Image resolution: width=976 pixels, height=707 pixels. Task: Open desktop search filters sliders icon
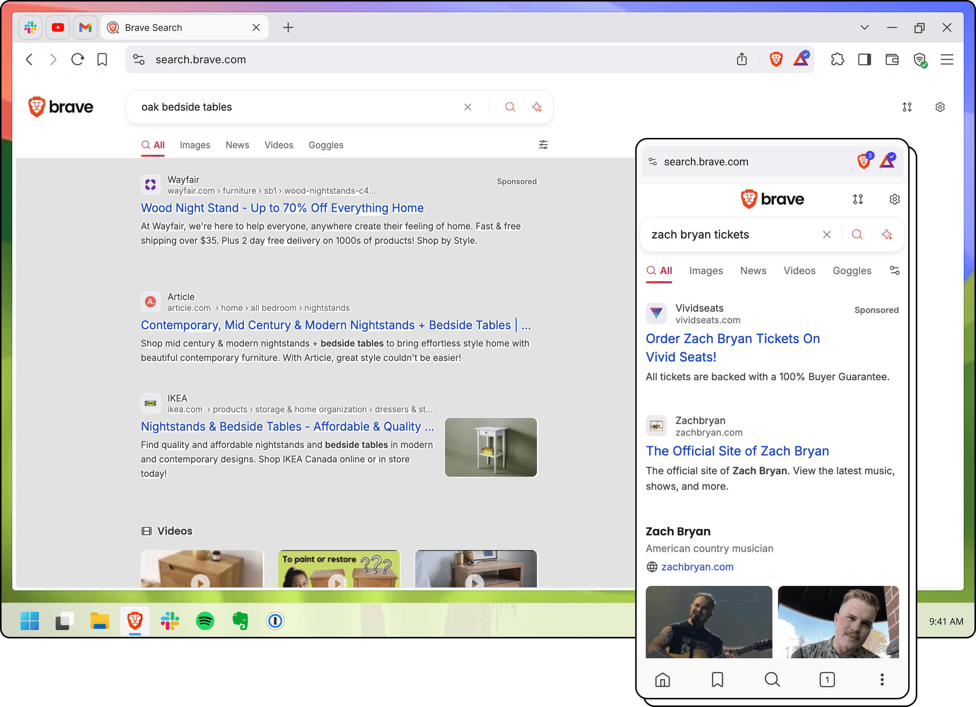pyautogui.click(x=544, y=145)
